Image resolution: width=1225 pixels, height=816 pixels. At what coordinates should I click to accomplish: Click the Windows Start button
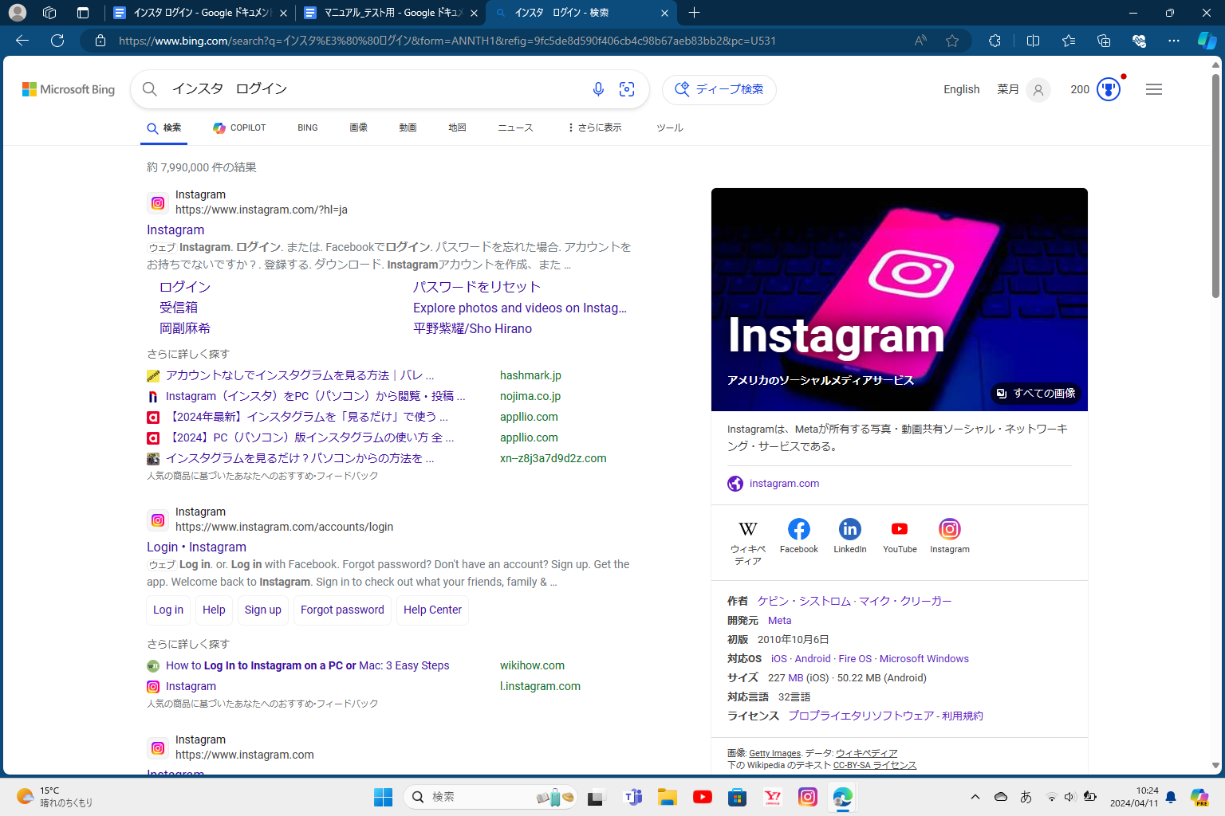(383, 797)
